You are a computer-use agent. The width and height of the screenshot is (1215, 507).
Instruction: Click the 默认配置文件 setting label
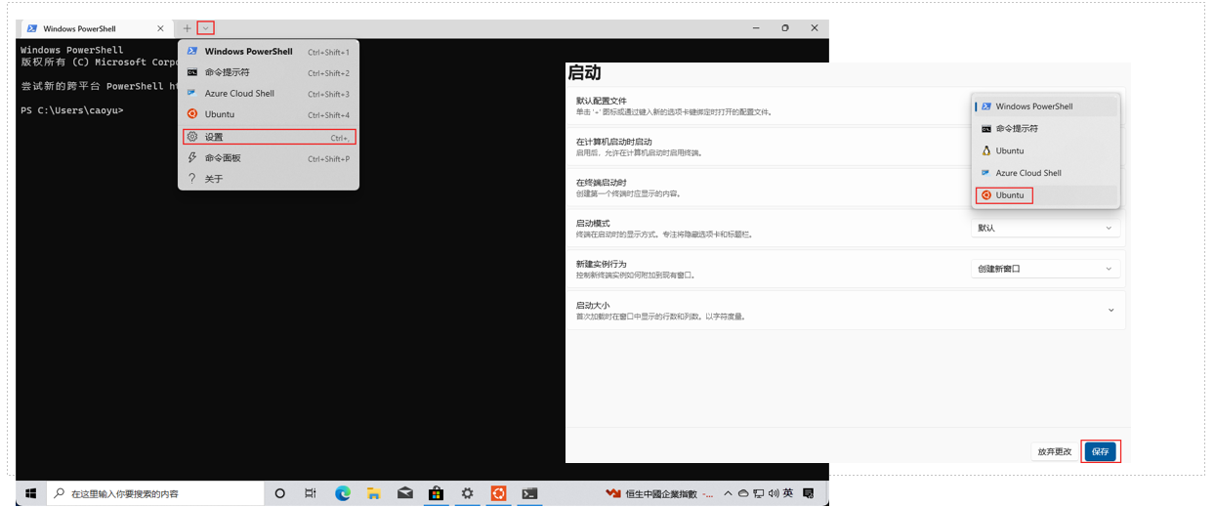(601, 101)
